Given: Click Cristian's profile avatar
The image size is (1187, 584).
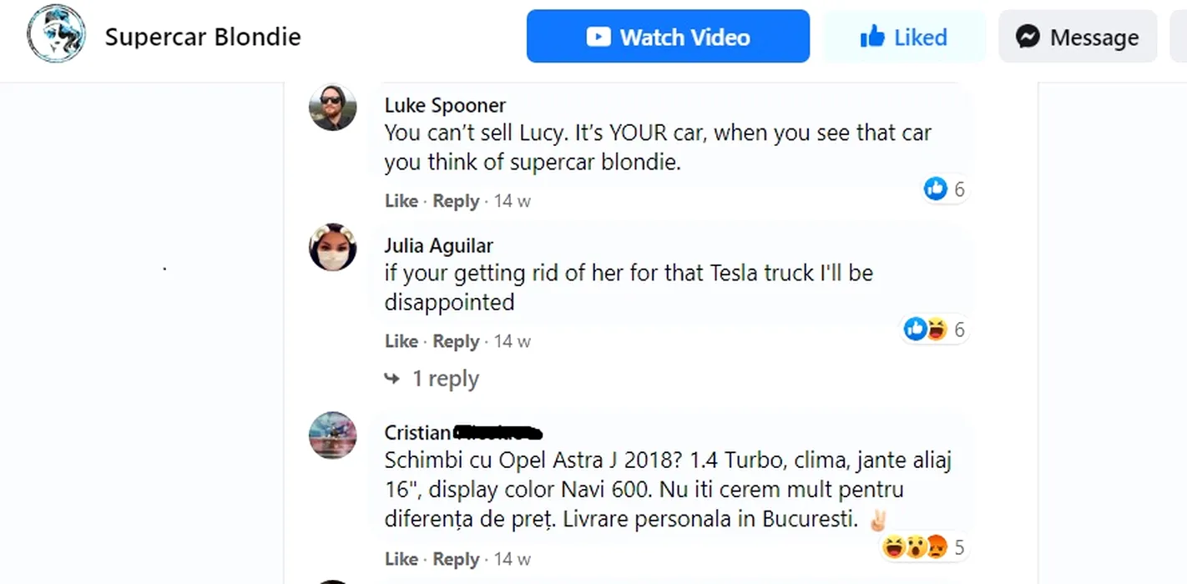Looking at the screenshot, I should point(333,435).
